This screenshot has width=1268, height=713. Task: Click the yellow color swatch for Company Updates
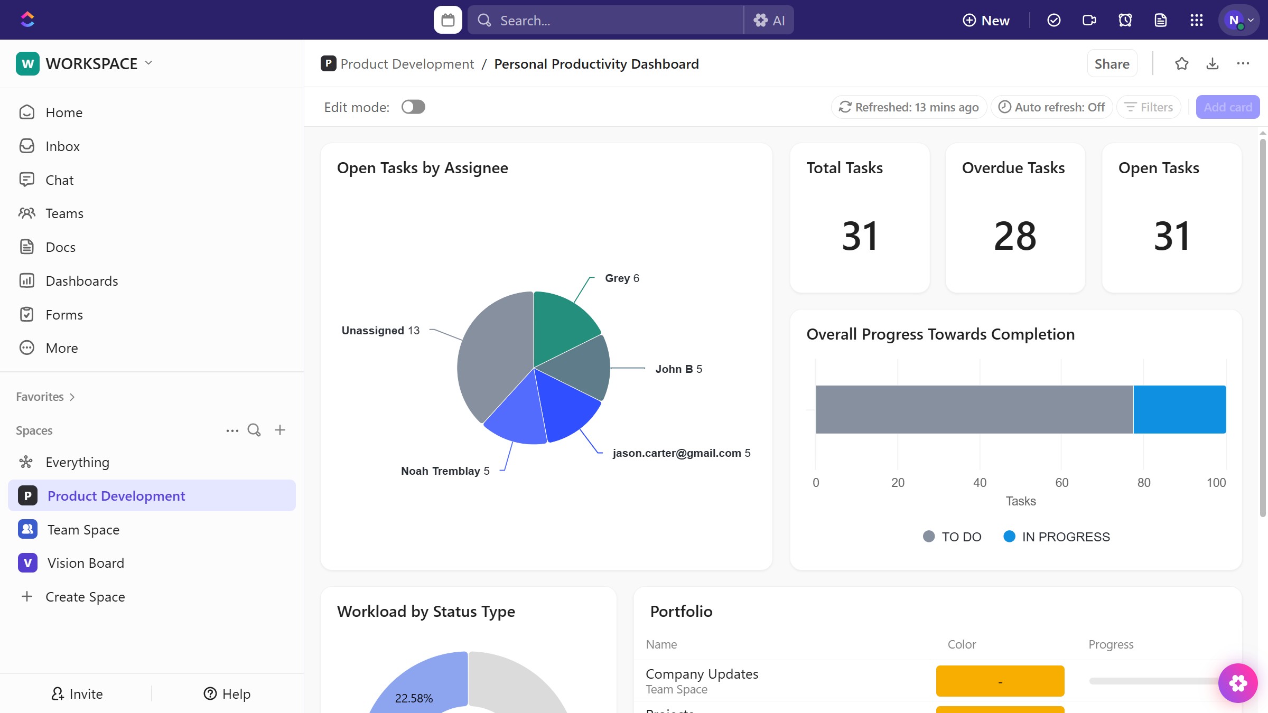[999, 681]
